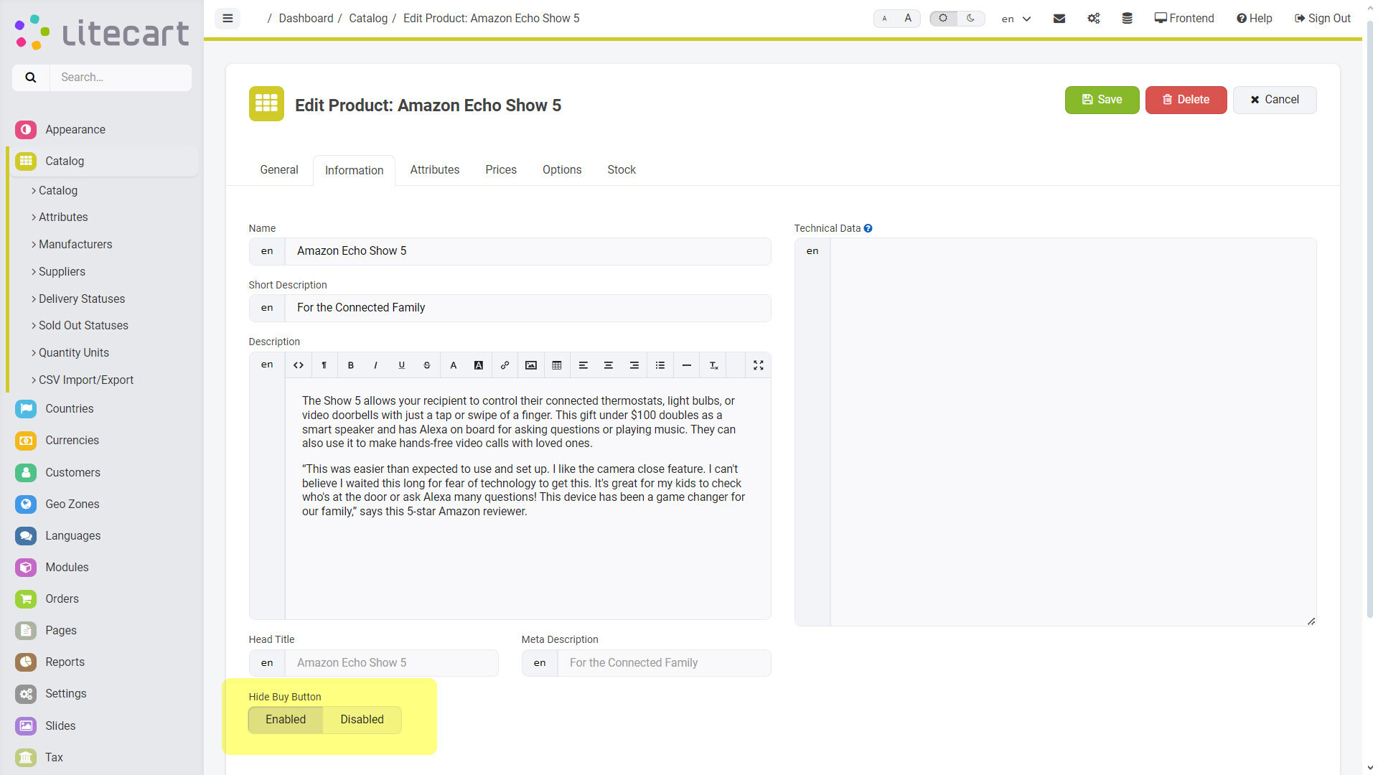The width and height of the screenshot is (1378, 775).
Task: Click the green Save button
Action: coord(1101,100)
